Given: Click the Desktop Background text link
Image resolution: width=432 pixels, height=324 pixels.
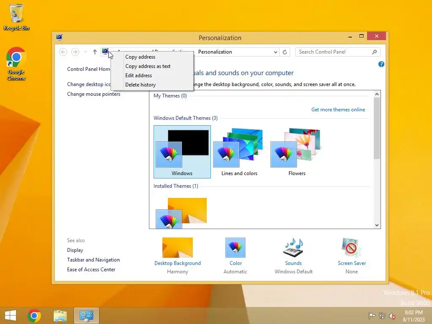Looking at the screenshot, I should (x=178, y=263).
